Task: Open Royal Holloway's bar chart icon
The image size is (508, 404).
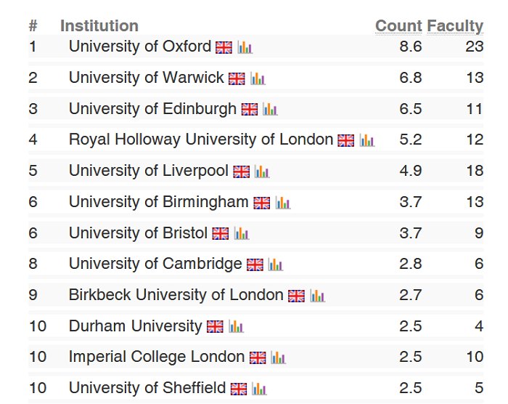Action: (366, 140)
